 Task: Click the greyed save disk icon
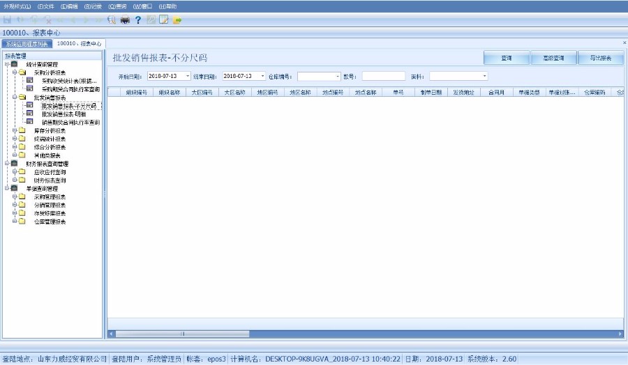point(7,20)
